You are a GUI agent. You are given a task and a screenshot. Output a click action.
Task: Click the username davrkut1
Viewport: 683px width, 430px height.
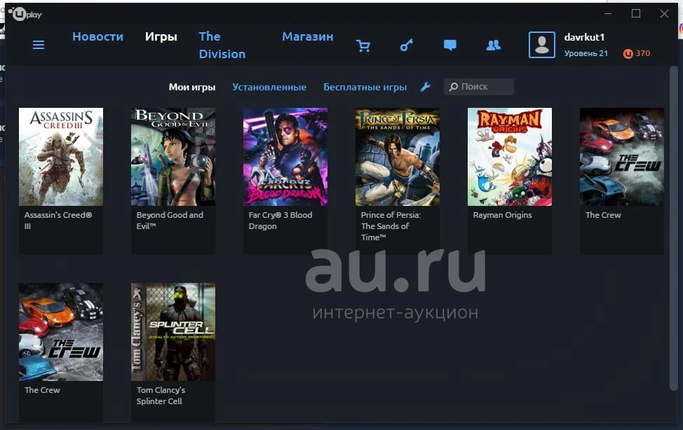click(584, 37)
